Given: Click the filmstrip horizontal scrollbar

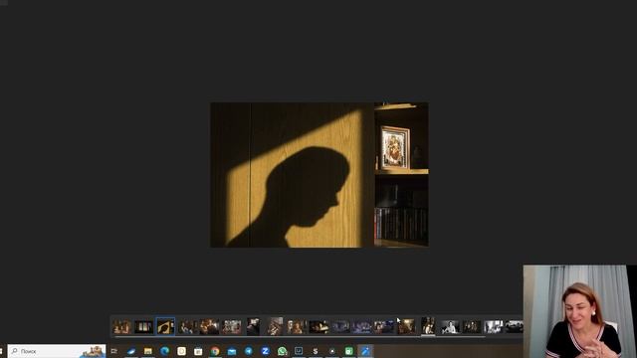Looking at the screenshot, I should [300, 336].
